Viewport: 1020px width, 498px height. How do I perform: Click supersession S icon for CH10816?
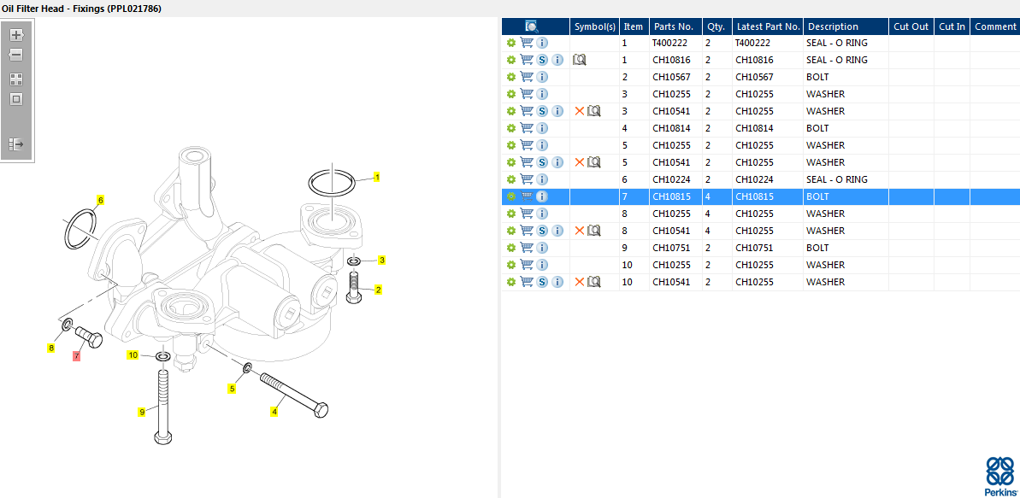542,60
